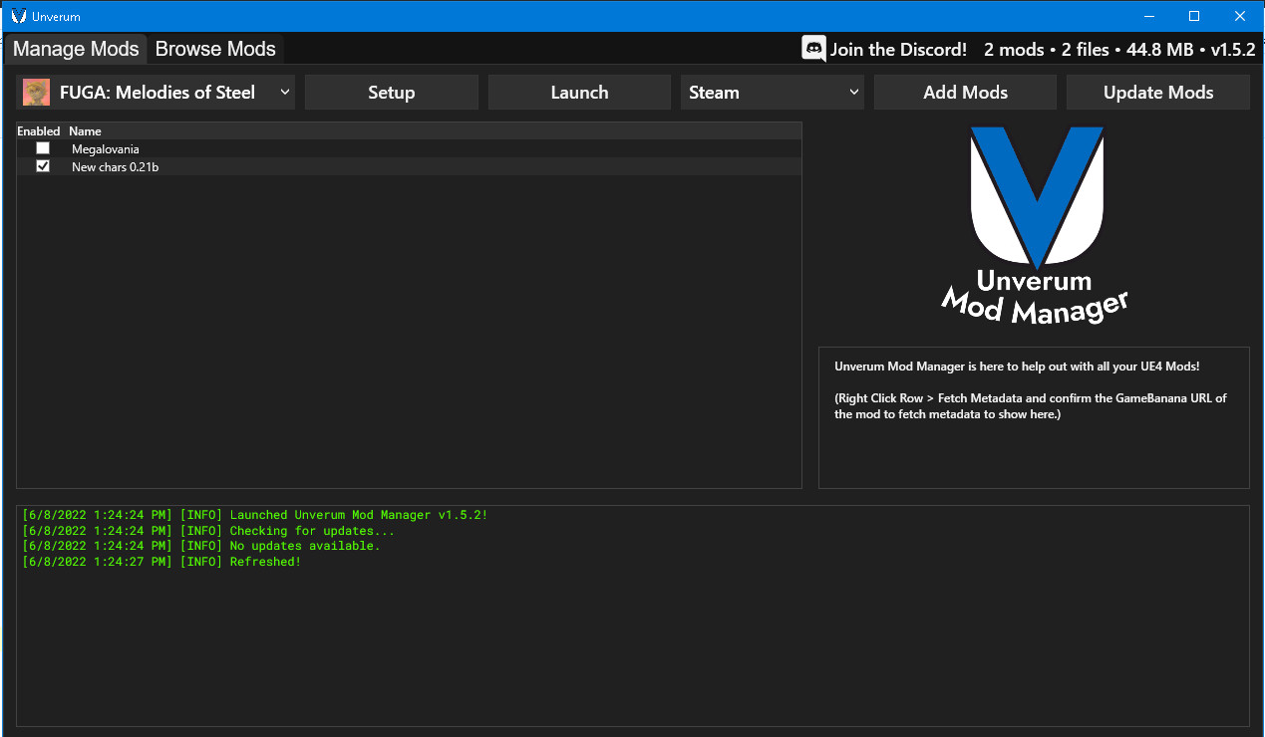
Task: Click the Update Mods button
Action: 1157,93
